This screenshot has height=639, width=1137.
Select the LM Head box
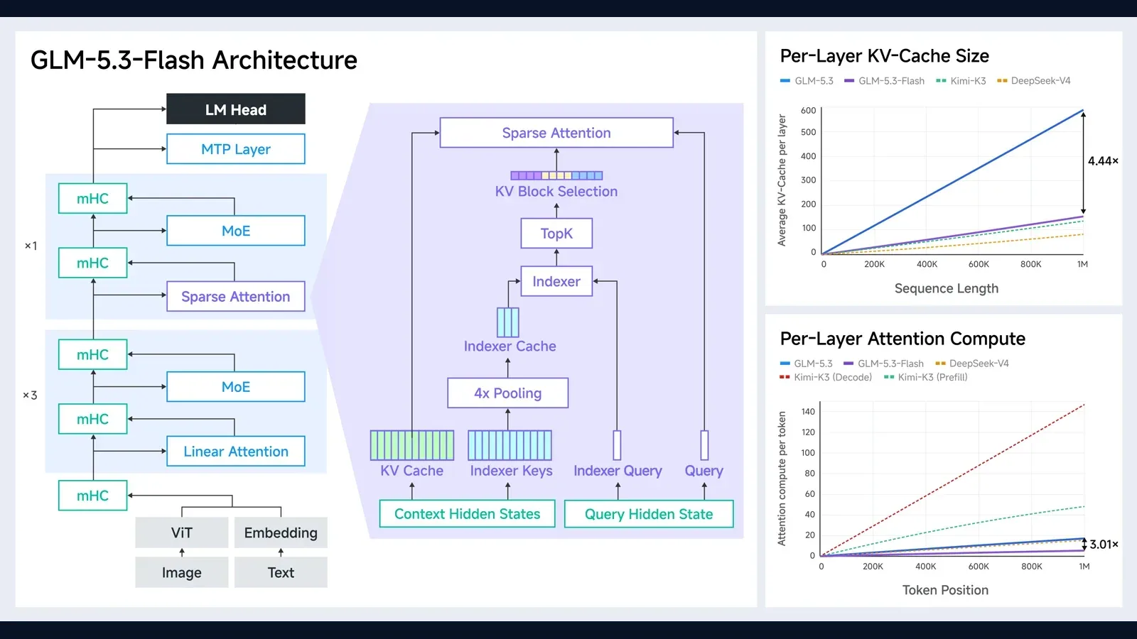236,109
